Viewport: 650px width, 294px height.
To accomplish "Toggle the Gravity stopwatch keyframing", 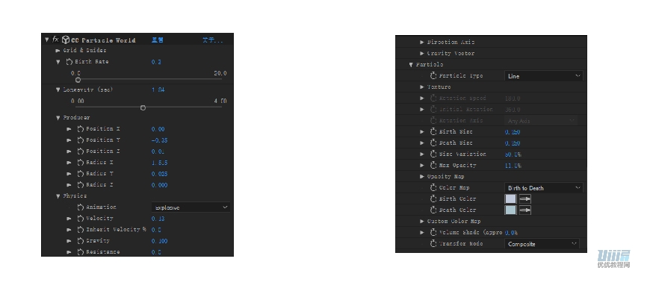I will point(81,241).
